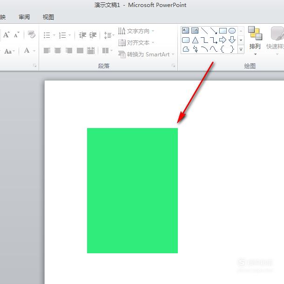Increase the list indent level
Viewport: 284px width, 284px height.
93,35
